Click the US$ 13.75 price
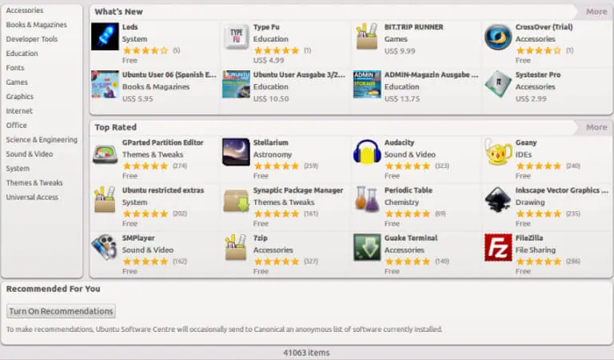 (402, 98)
